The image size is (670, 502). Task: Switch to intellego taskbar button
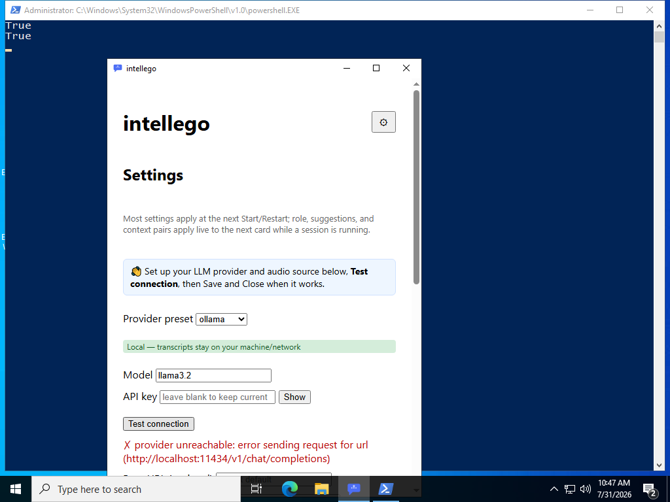(354, 489)
